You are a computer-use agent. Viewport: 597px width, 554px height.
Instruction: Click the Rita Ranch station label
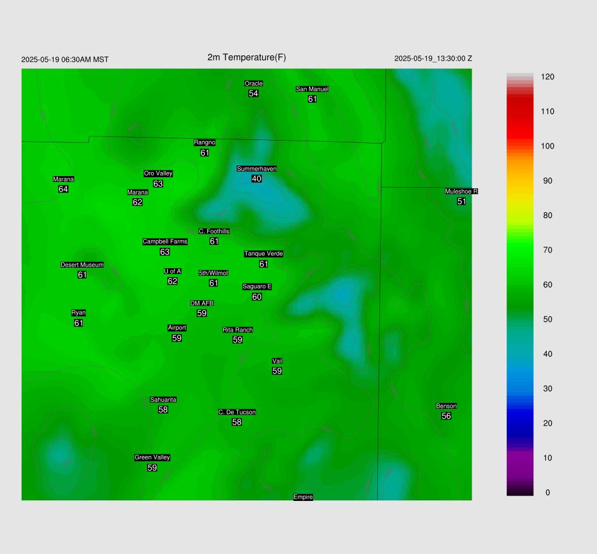coord(238,329)
